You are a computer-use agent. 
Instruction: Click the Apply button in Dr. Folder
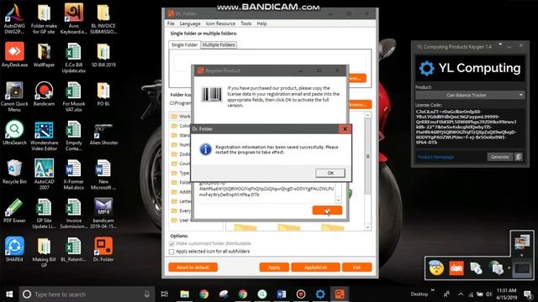pos(274,267)
